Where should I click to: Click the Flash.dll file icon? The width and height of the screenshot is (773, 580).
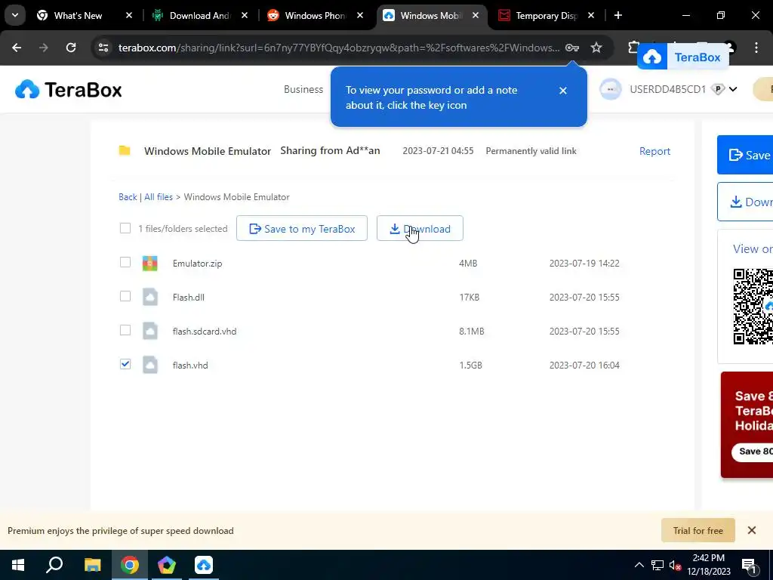[x=150, y=298]
